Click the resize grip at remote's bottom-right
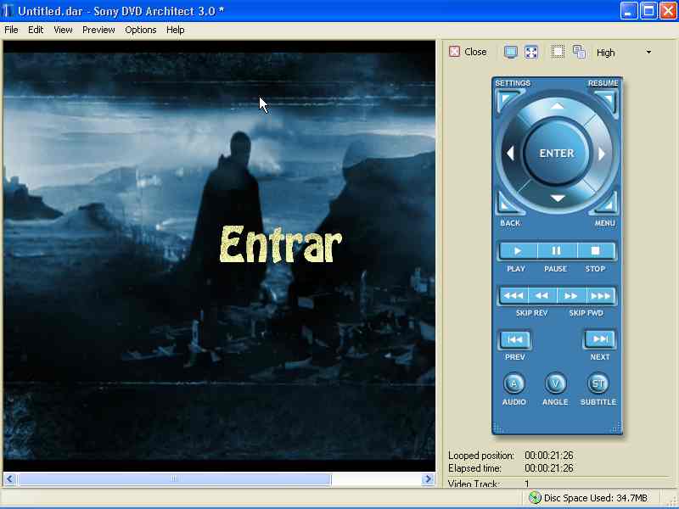Image resolution: width=679 pixels, height=509 pixels. [x=617, y=428]
